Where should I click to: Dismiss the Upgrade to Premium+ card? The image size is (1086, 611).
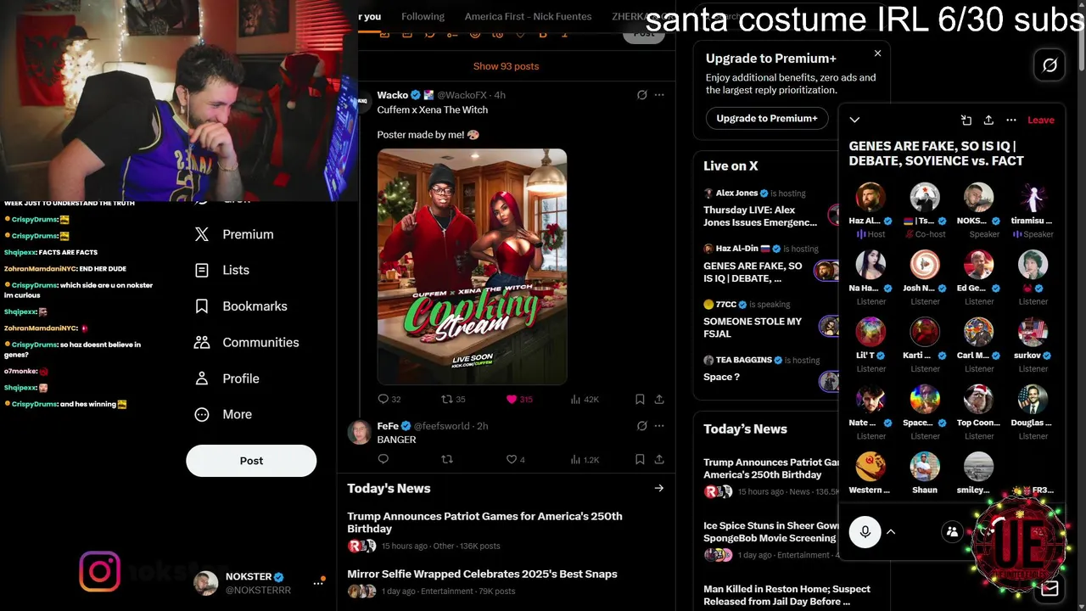tap(877, 53)
